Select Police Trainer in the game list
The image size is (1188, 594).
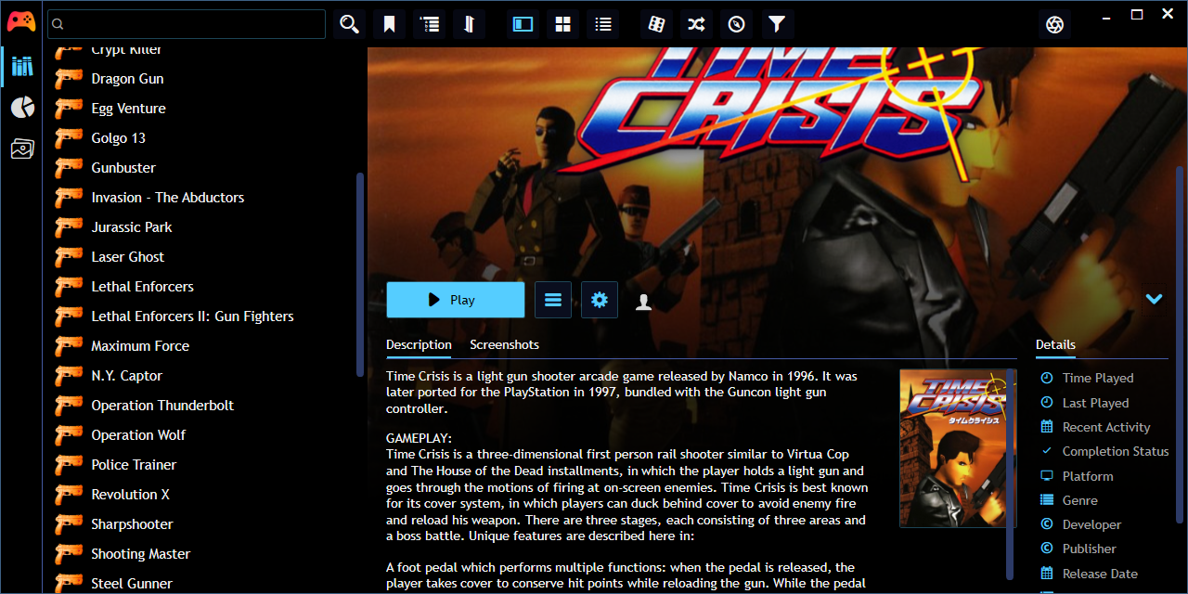134,465
